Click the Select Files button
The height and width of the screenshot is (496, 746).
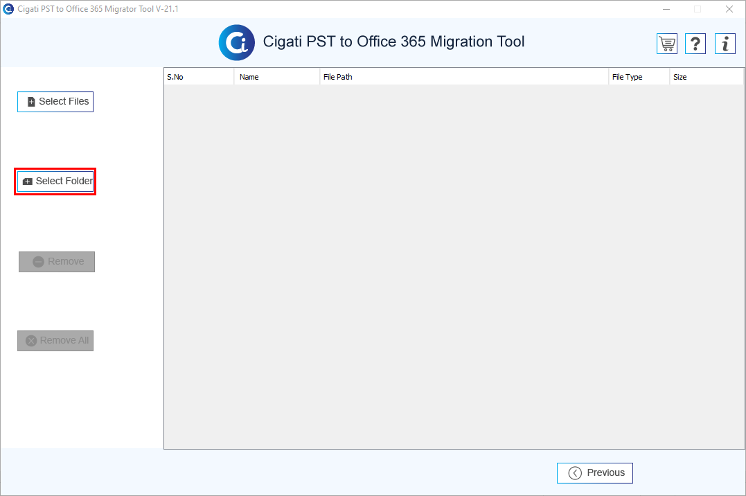tap(55, 102)
